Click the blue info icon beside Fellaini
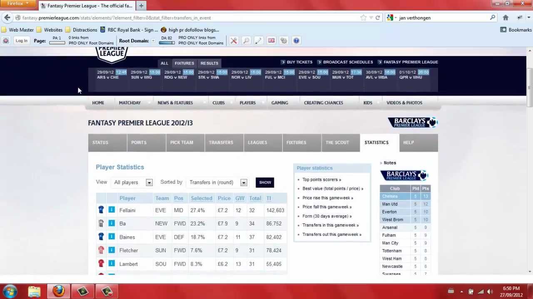 point(112,210)
